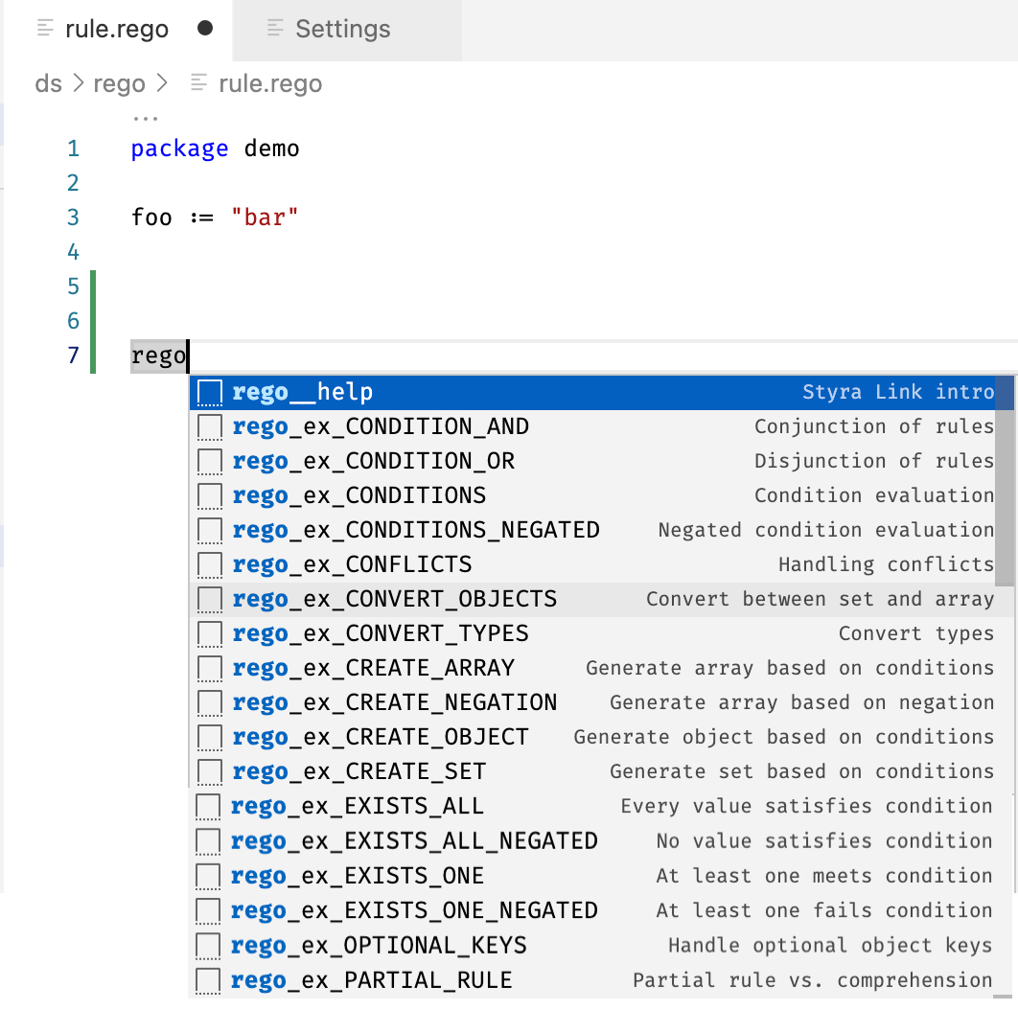Click the typed rego text on line 7

[158, 356]
